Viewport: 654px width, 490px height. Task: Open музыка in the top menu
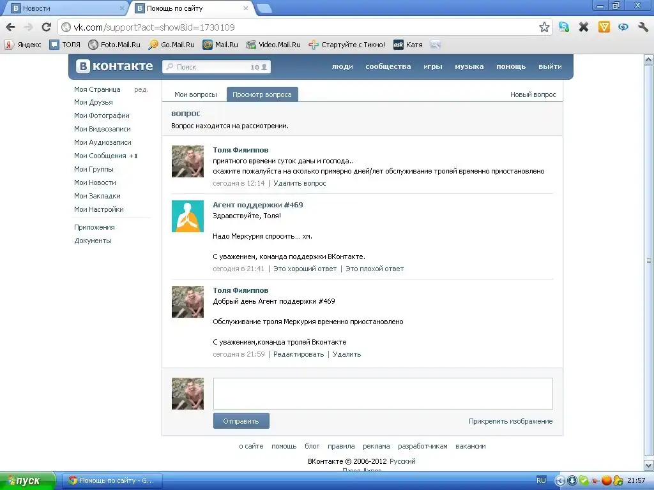click(x=469, y=66)
